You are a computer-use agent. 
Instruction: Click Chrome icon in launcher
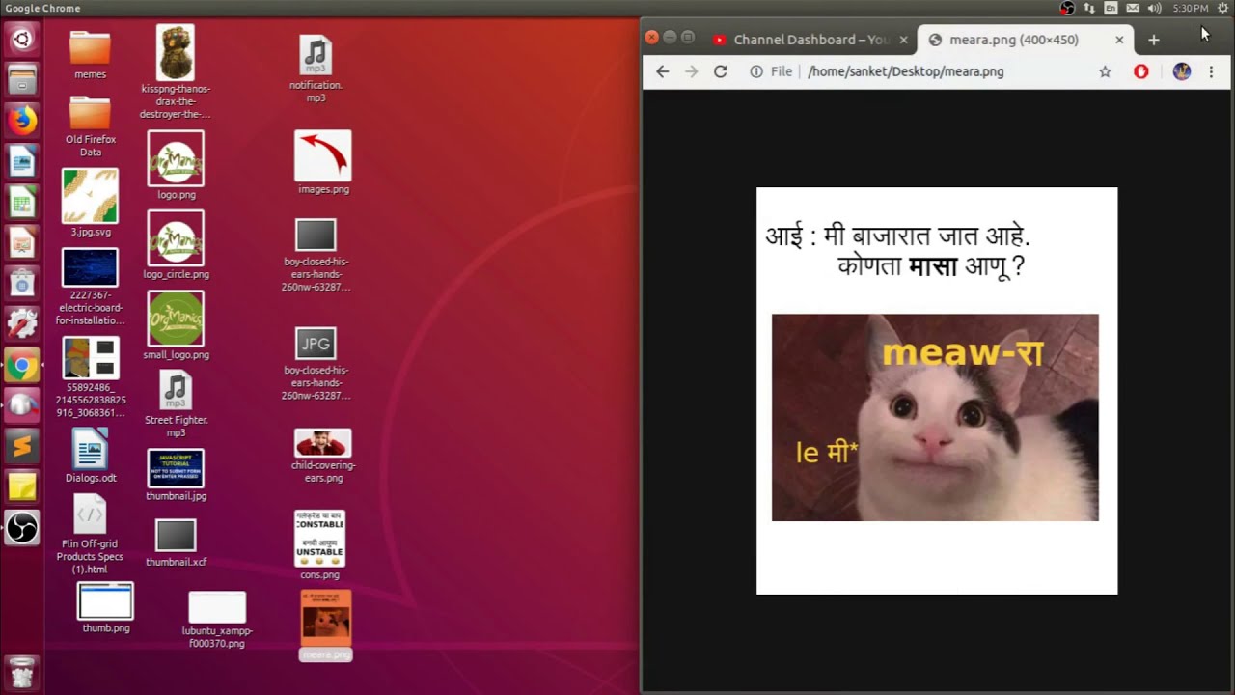pyautogui.click(x=22, y=366)
